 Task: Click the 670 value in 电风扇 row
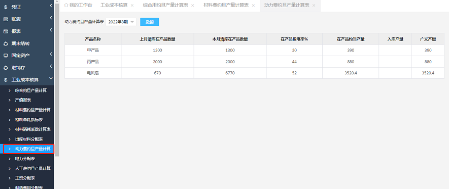[157, 73]
